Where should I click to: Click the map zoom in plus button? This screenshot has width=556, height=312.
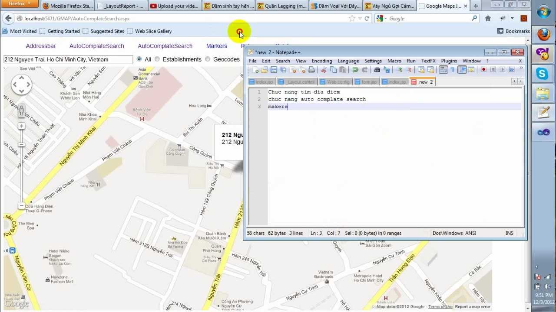pyautogui.click(x=21, y=126)
